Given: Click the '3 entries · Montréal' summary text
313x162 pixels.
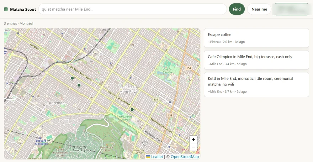Looking at the screenshot, I should coord(18,23).
